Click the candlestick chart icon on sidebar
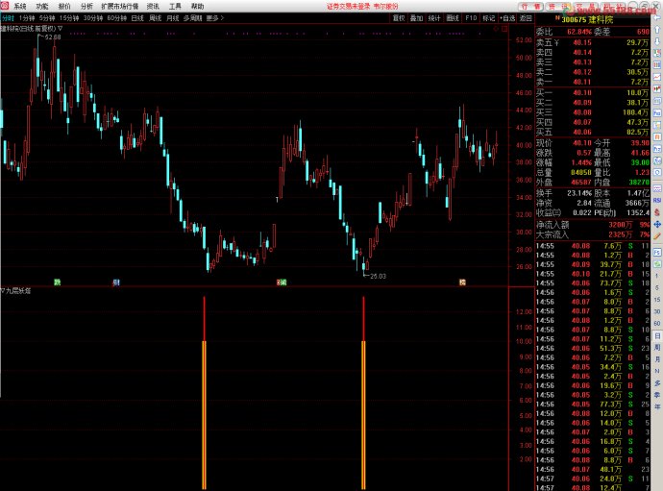Screen dimensions: 663x491 tap(657, 88)
